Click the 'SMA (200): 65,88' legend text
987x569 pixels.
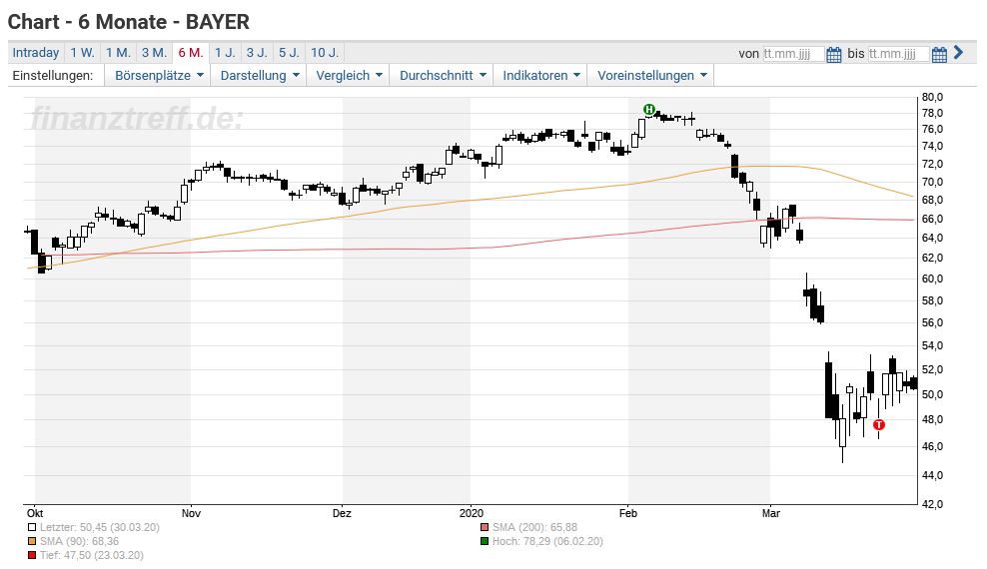[535, 527]
